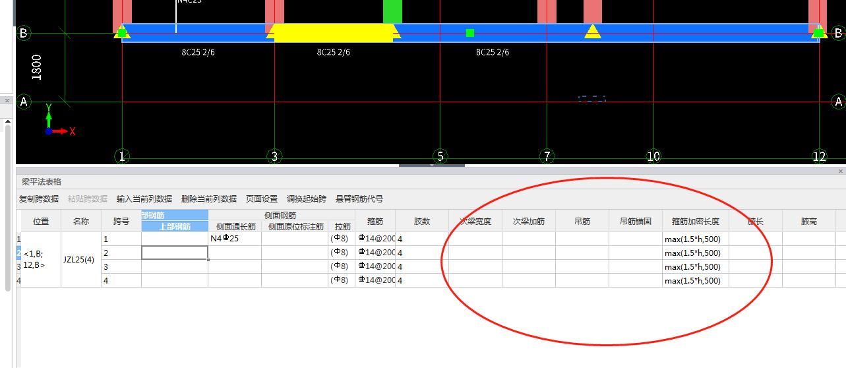Click the 肢数 value for span 3
Screen dimensions: 846x368
click(422, 266)
